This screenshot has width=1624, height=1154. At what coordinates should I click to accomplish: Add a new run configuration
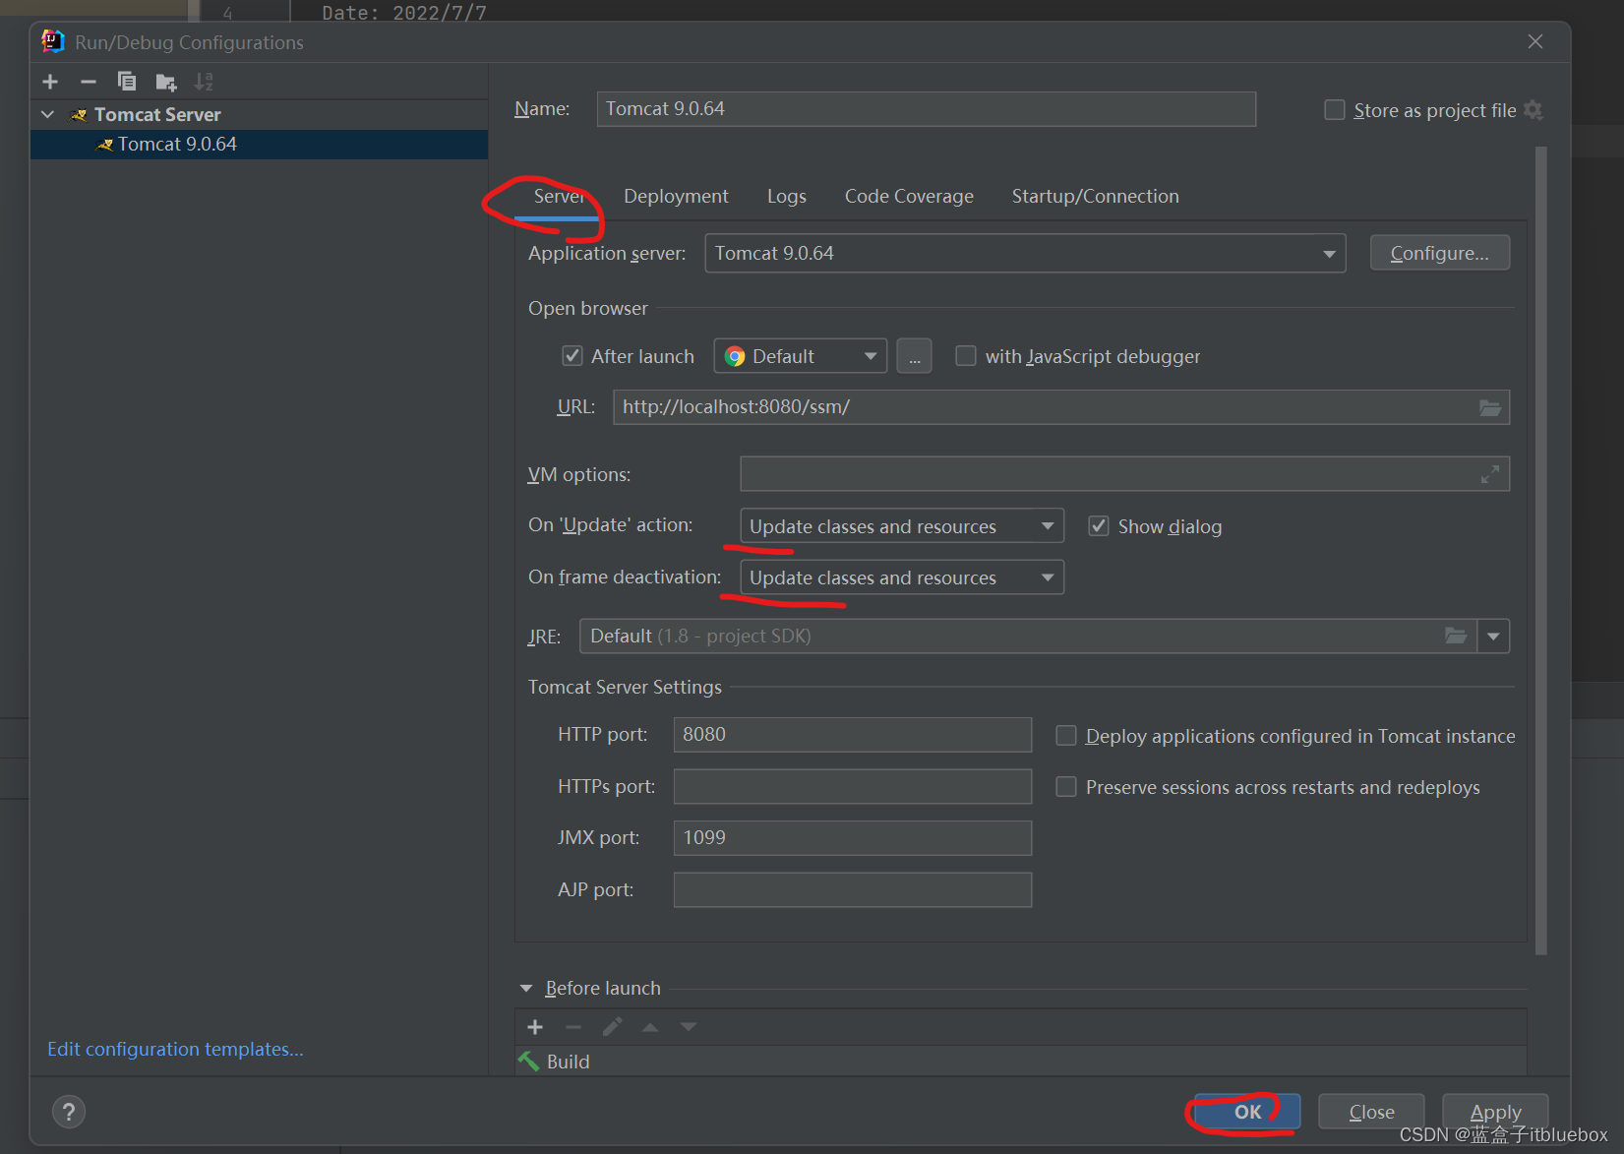50,82
